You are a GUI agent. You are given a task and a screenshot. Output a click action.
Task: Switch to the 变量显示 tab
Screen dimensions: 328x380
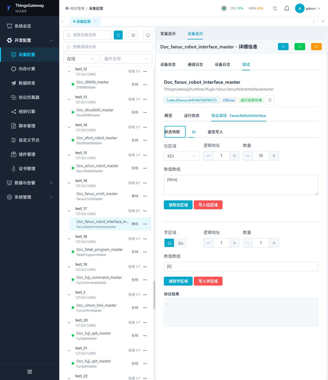pos(168,34)
